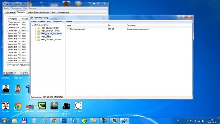Open the Правка menu in Registry Editor

tap(42, 22)
